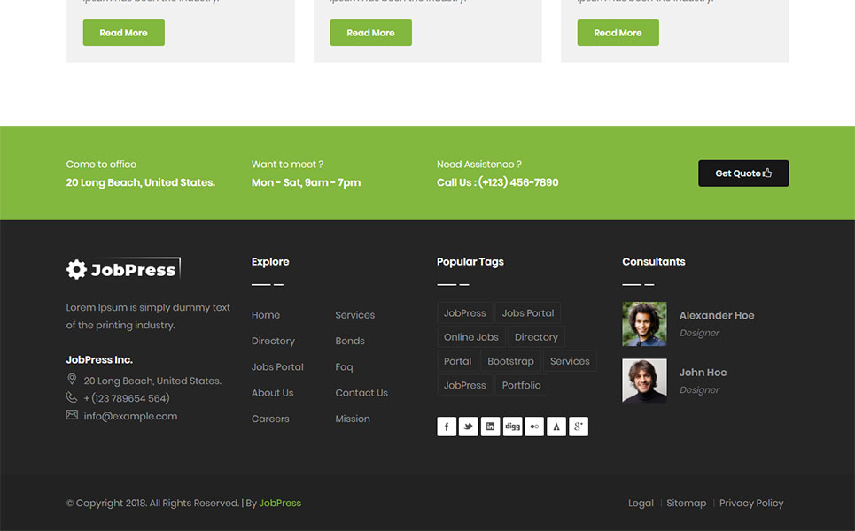Click the thumbs-up icon on Get Quote
Screen dimensions: 855x531
pos(767,173)
